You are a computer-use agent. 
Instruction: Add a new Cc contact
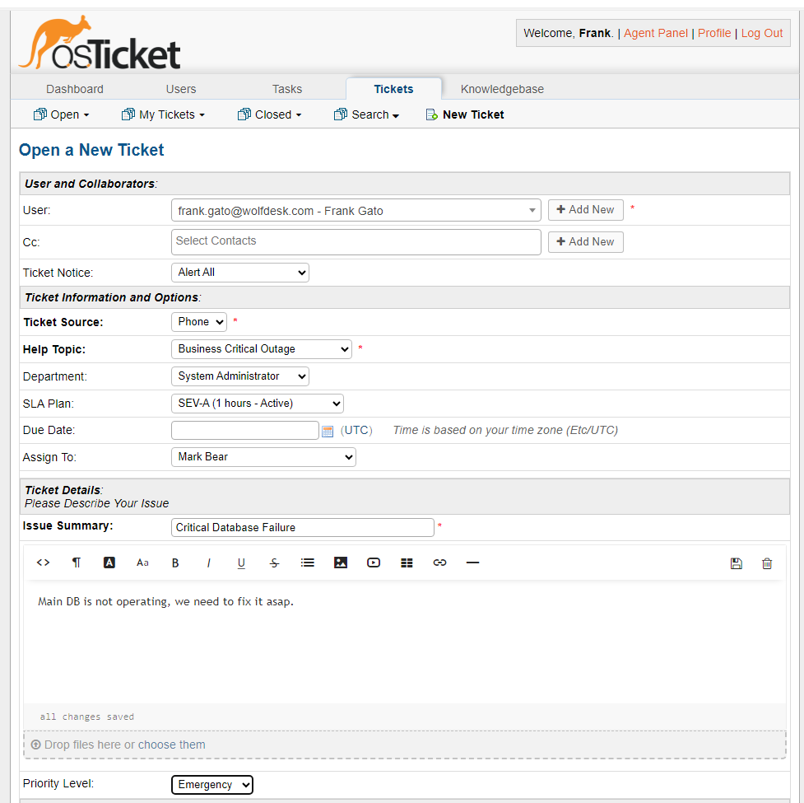585,241
